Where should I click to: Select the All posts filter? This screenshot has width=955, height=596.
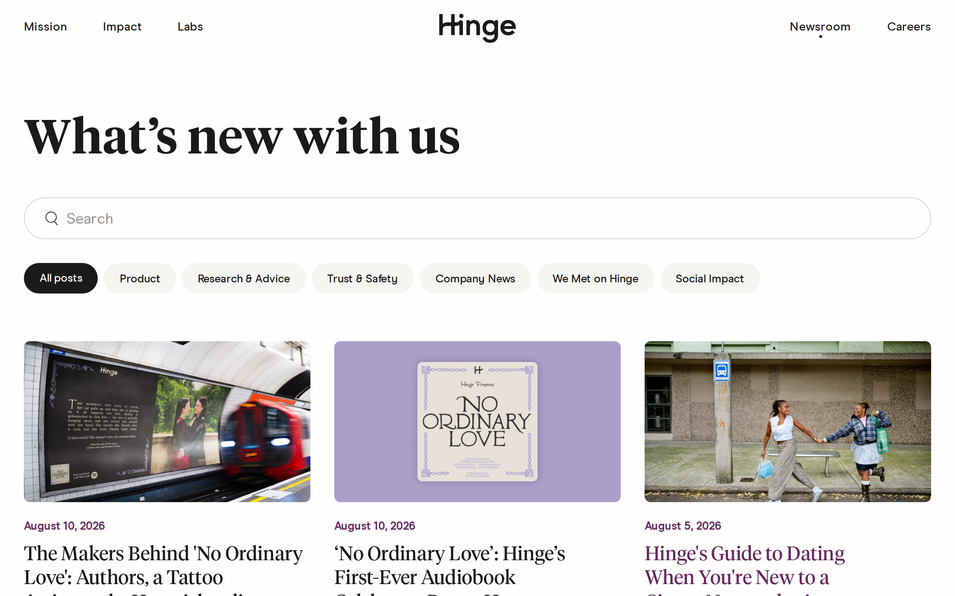[x=61, y=278]
